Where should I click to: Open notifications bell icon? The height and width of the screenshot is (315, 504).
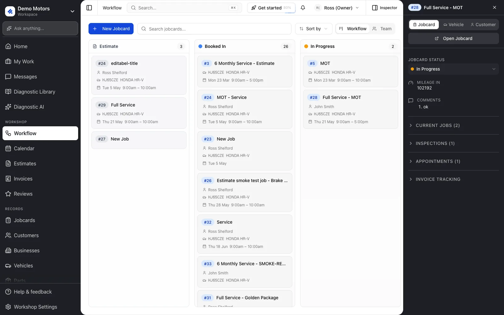303,8
